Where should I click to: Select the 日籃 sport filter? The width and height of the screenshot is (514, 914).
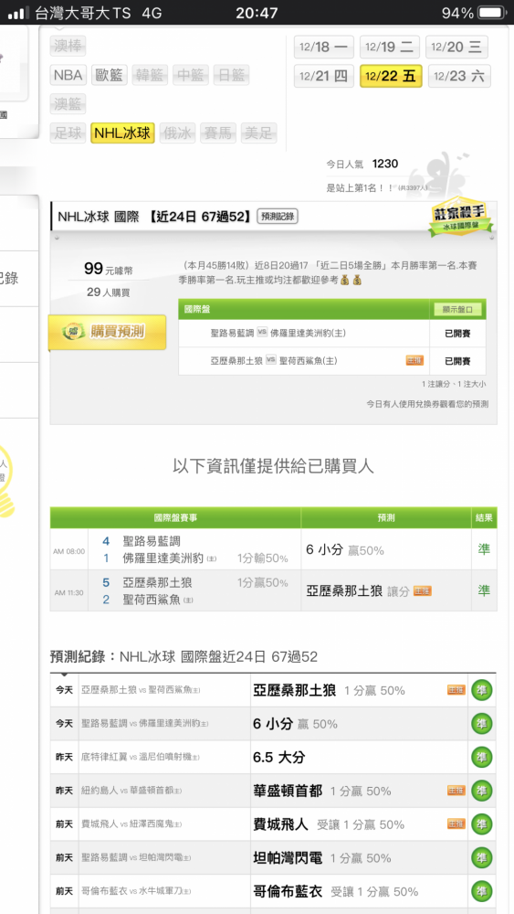coord(231,75)
